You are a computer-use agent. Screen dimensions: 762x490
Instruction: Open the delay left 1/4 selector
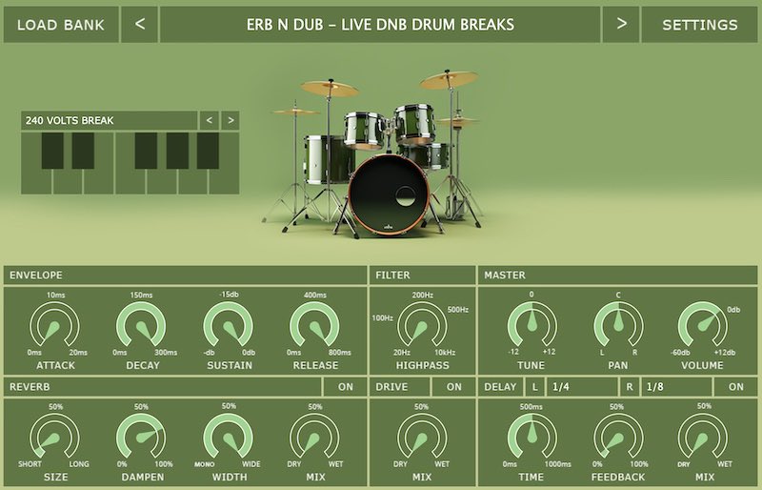pos(582,387)
